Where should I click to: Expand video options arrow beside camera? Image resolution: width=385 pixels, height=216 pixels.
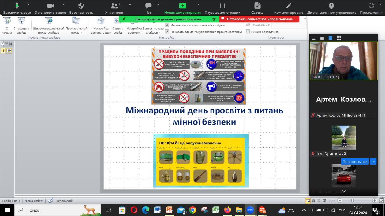pyautogui.click(x=63, y=5)
